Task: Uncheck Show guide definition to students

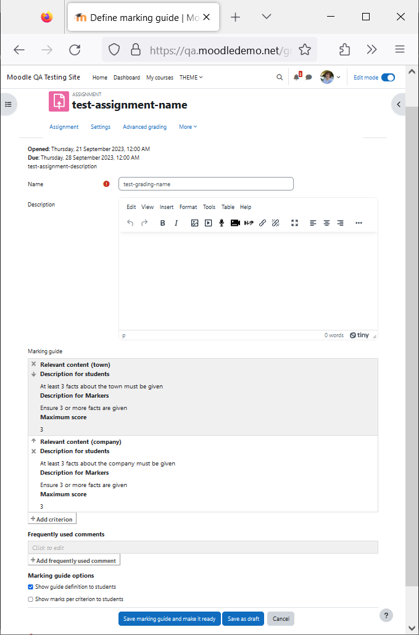Action: click(30, 587)
